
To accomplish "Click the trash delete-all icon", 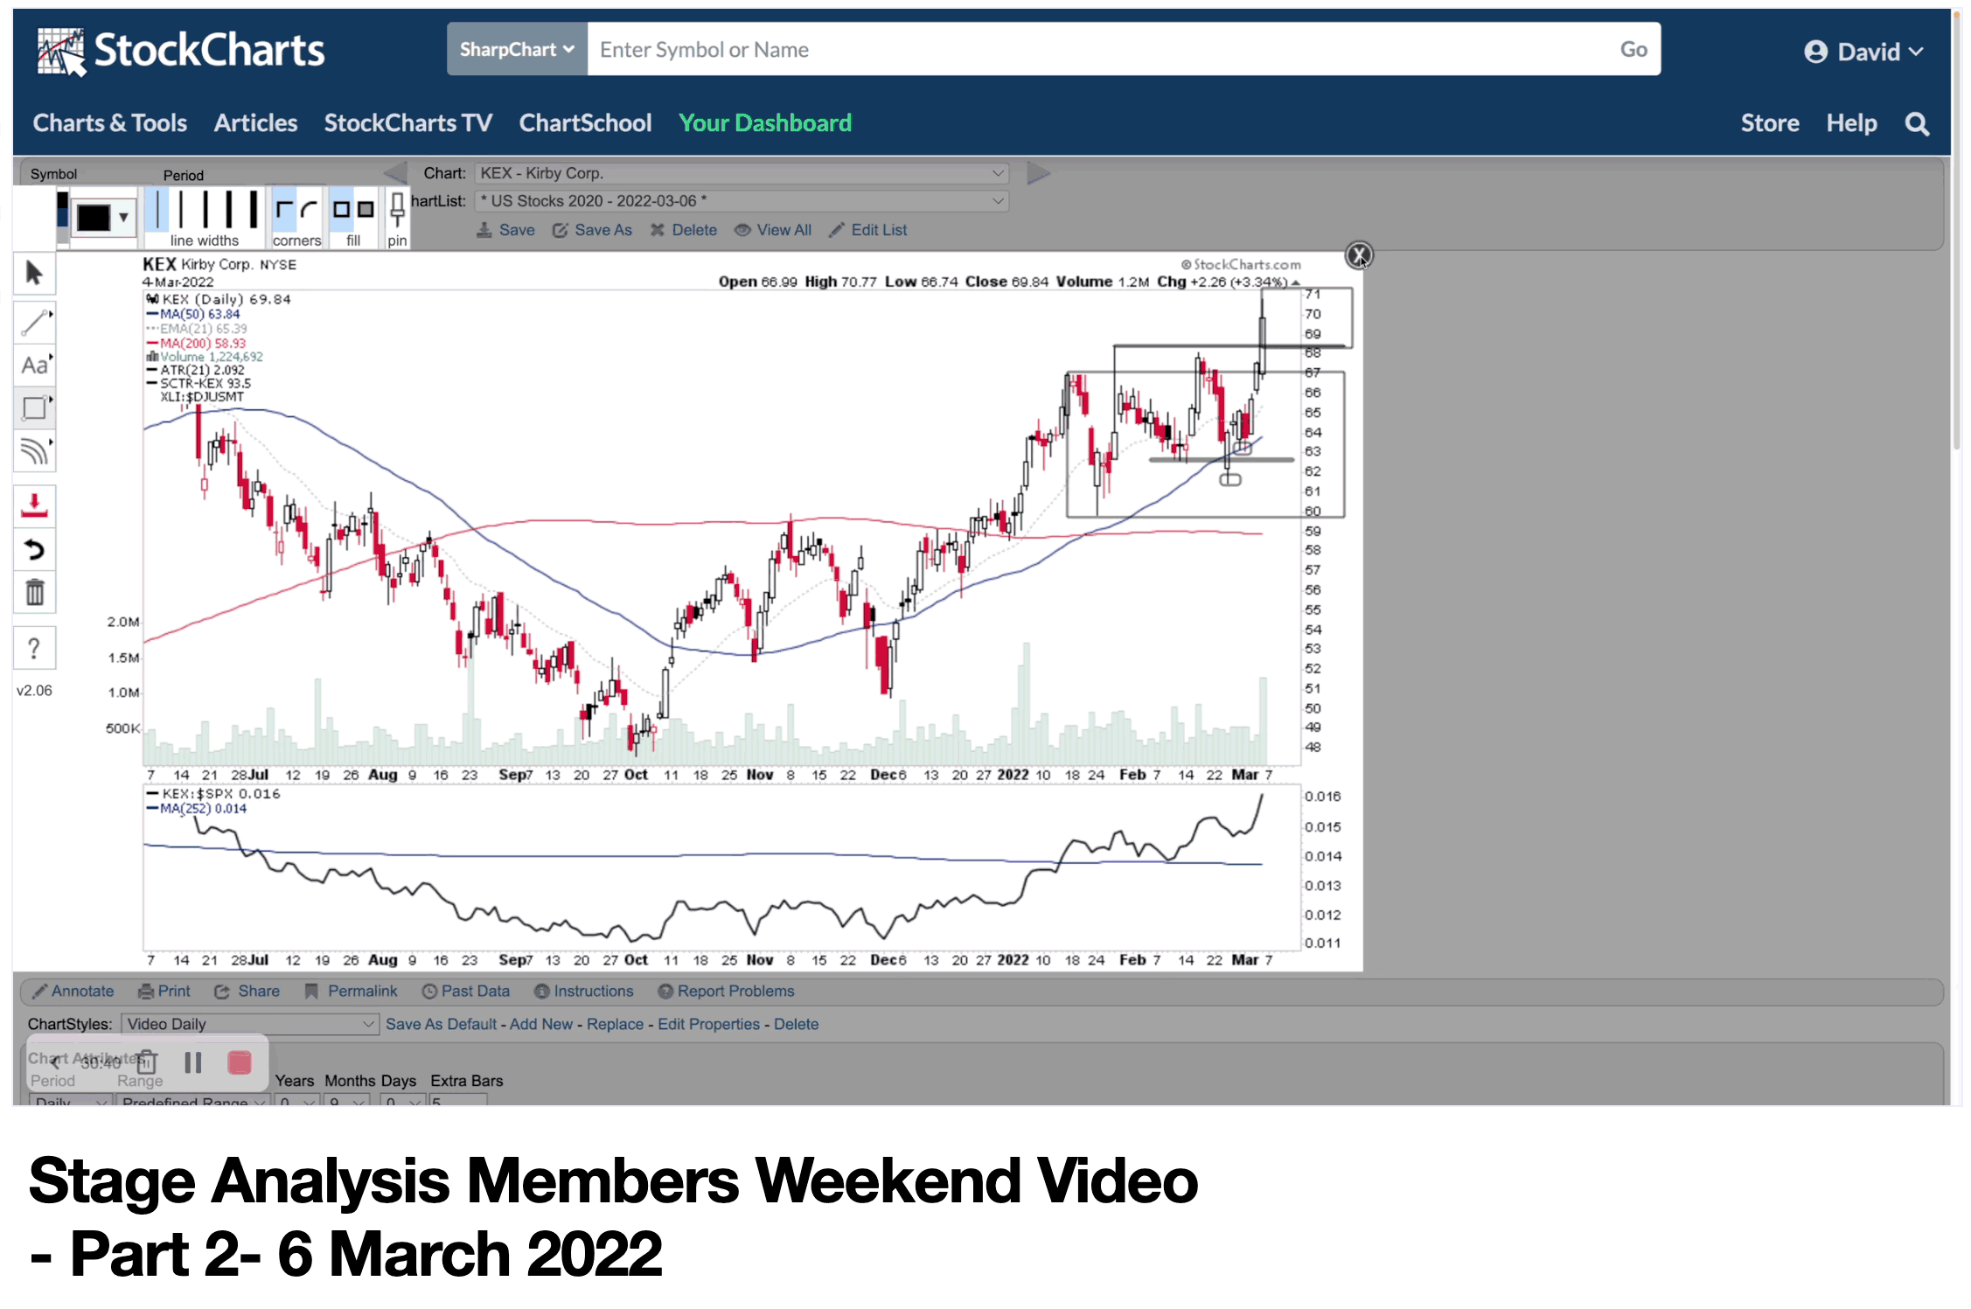I will tap(34, 592).
